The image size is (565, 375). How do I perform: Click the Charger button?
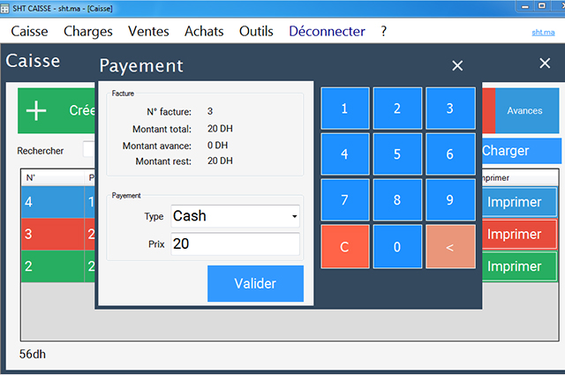pos(522,151)
